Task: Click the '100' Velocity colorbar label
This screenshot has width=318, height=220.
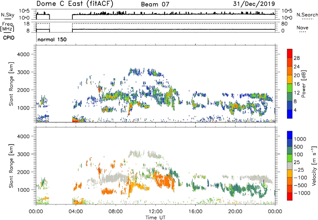Action: (299, 154)
